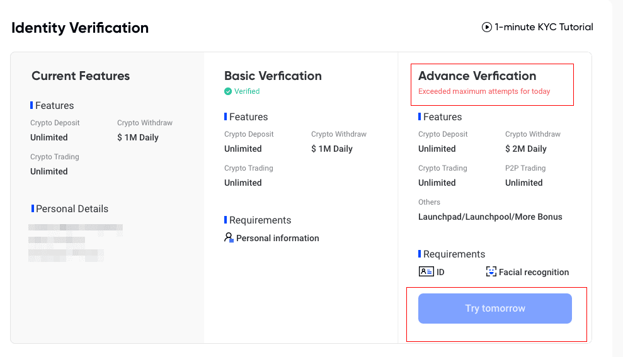Click the Identity Verification page heading
This screenshot has width=623, height=357.
click(80, 28)
